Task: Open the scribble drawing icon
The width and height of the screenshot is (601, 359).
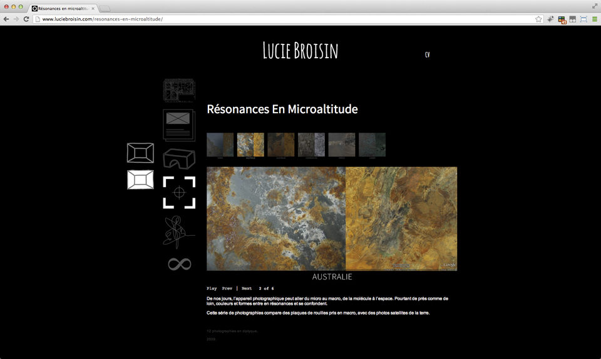Action: tap(178, 231)
